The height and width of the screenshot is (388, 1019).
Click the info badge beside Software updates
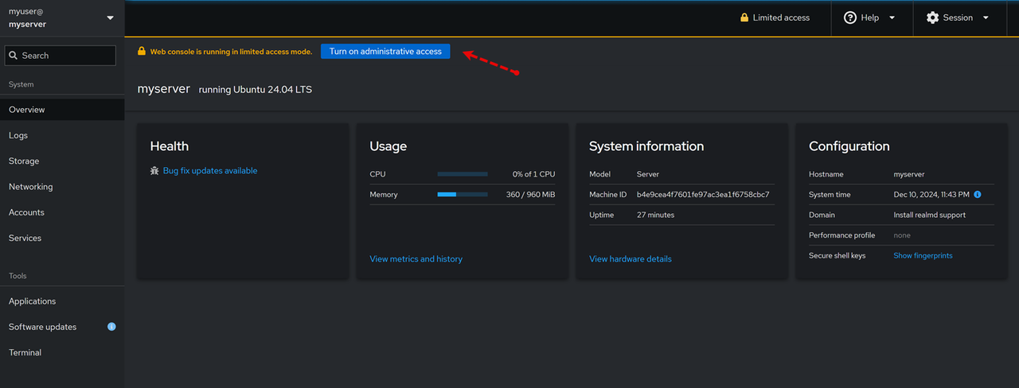point(111,327)
